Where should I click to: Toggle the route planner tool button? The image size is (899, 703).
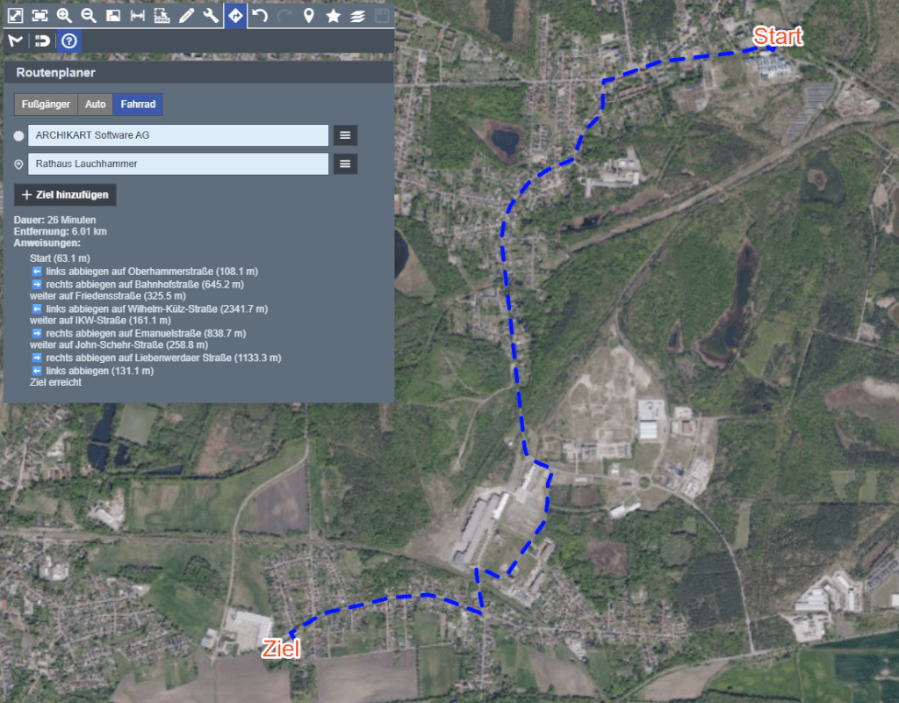click(x=235, y=15)
